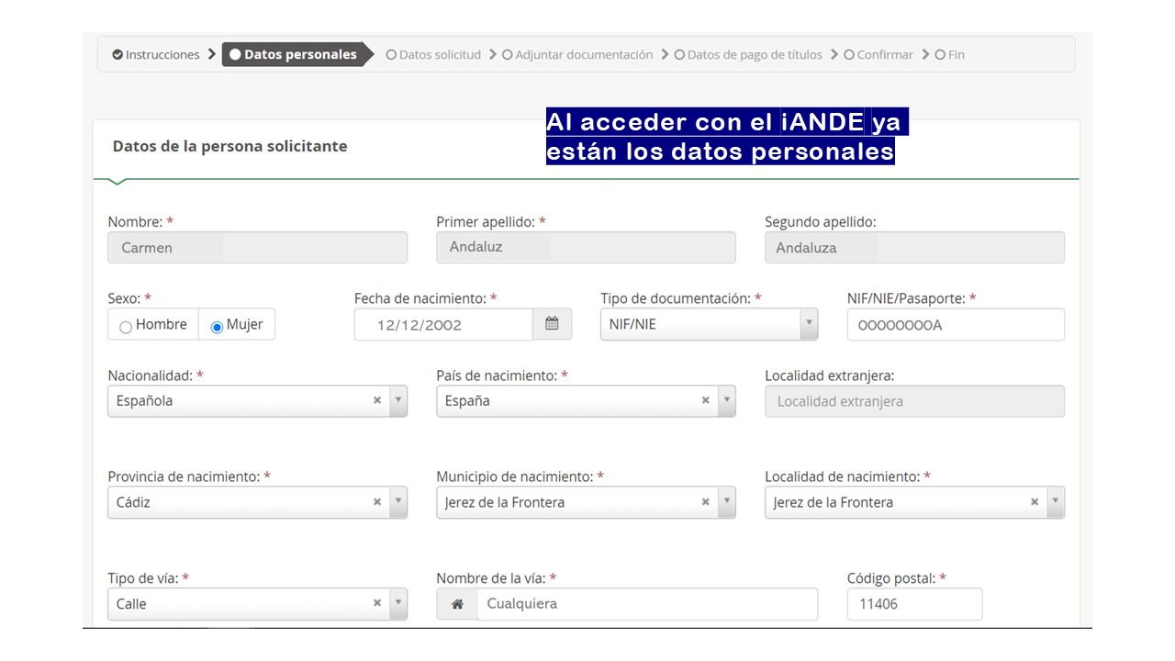The height and width of the screenshot is (661, 1175).
Task: Click the Nombre field containing Carmen
Action: click(258, 247)
